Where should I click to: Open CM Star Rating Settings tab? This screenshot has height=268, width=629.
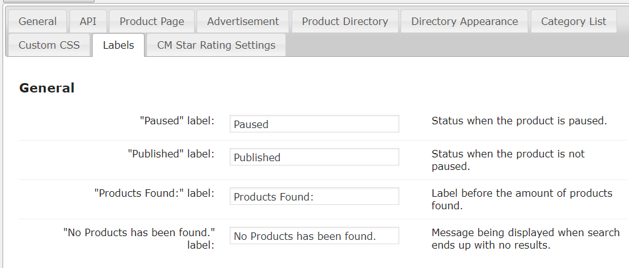point(216,45)
